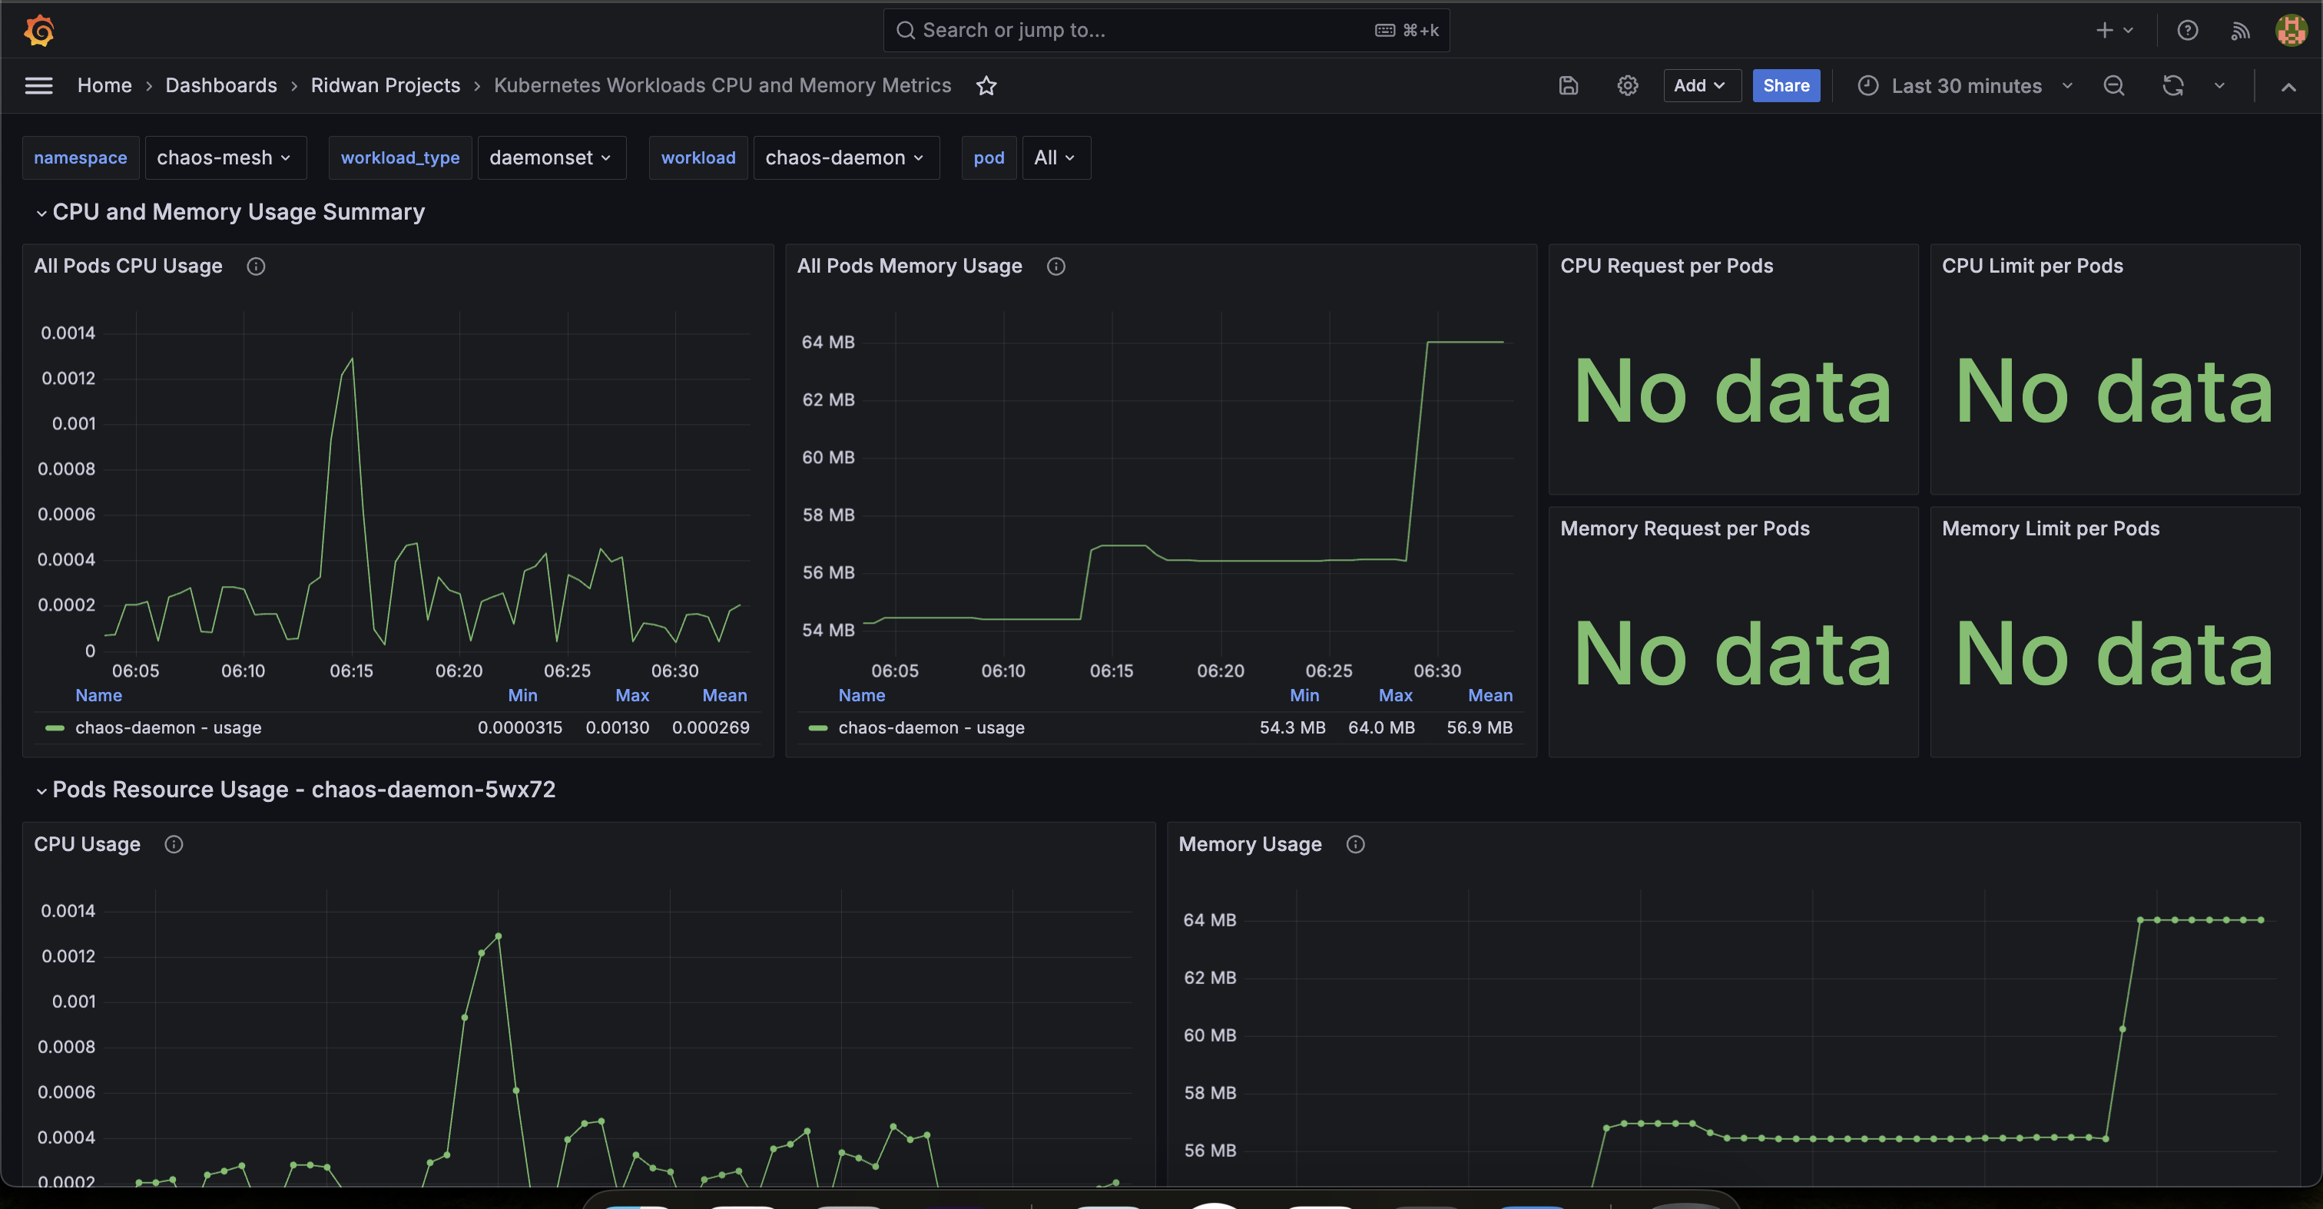Sort All Pods CPU Usage legend by Max
The width and height of the screenshot is (2323, 1209).
[x=632, y=695]
